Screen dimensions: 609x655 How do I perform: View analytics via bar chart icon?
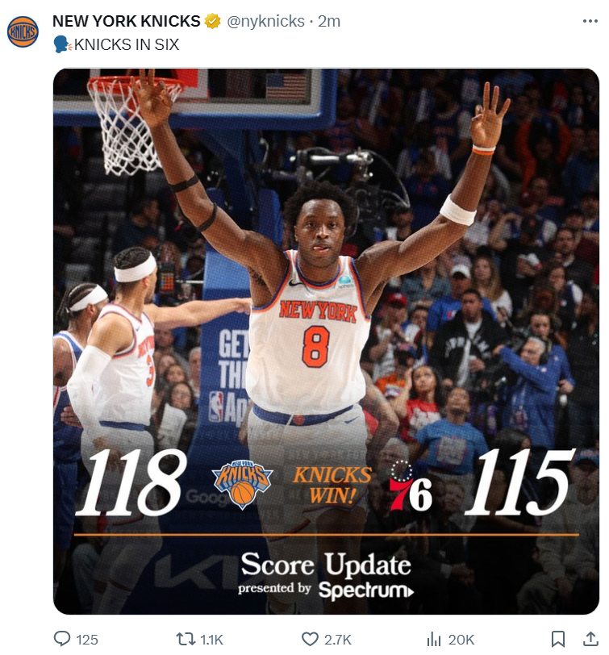434,639
